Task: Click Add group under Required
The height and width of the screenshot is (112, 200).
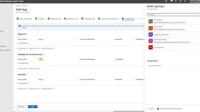Action: [21, 49]
